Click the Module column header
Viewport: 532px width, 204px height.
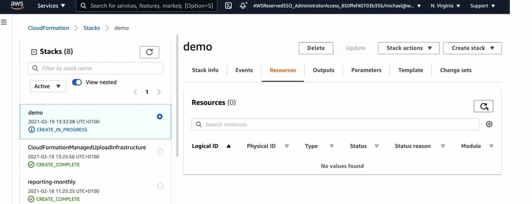point(471,146)
